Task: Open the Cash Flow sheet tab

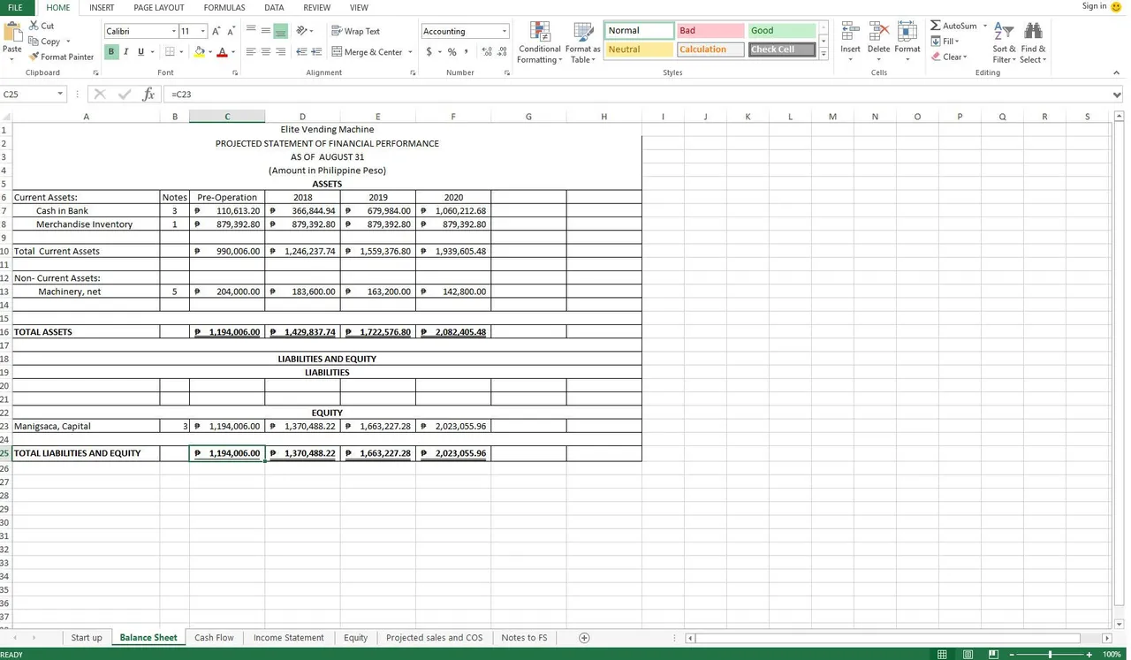Action: coord(214,638)
